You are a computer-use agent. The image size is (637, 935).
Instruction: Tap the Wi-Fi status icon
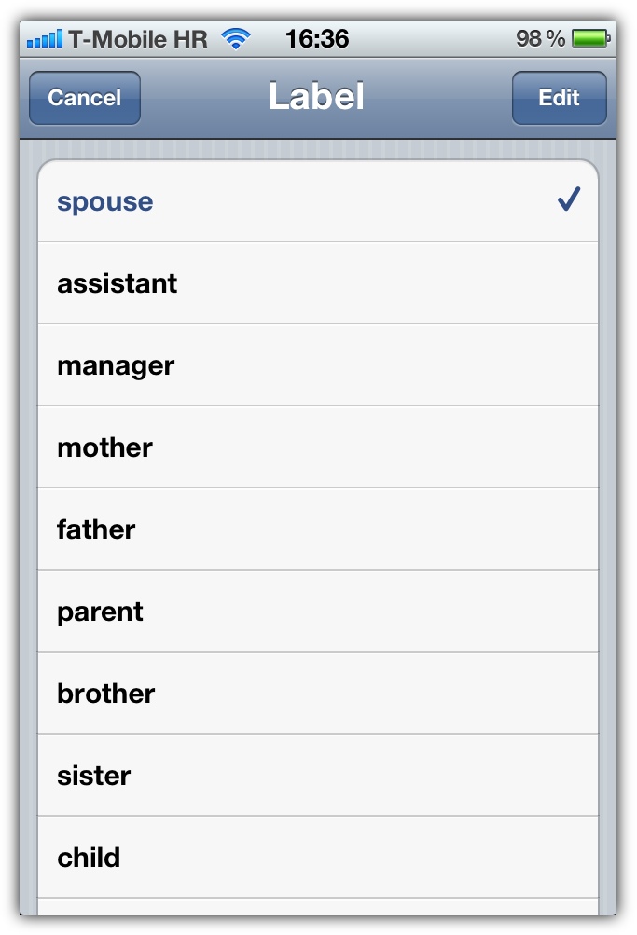click(236, 39)
